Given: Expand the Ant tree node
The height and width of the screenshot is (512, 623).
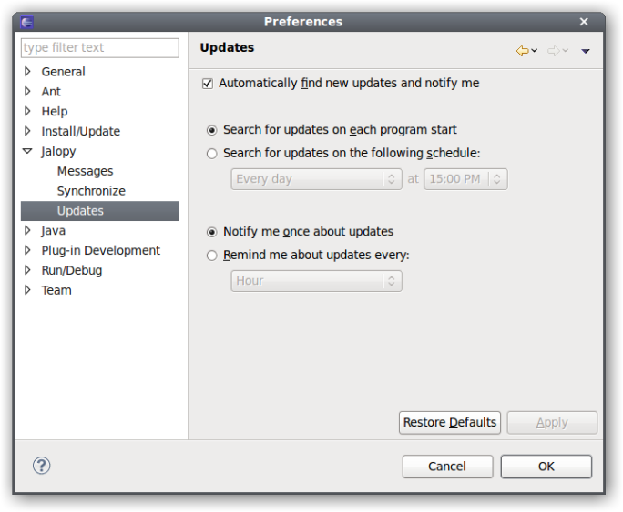Looking at the screenshot, I should pos(27,91).
